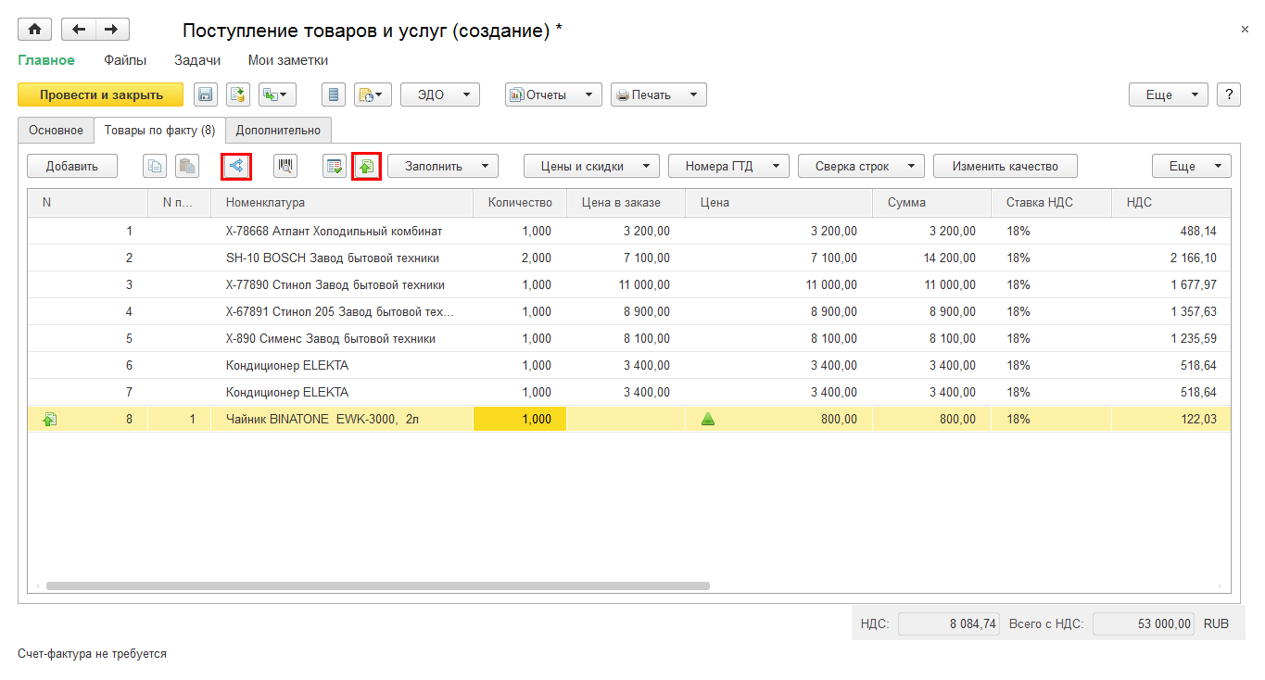This screenshot has width=1265, height=680.
Task: Go back with the left arrow
Action: pyautogui.click(x=79, y=30)
